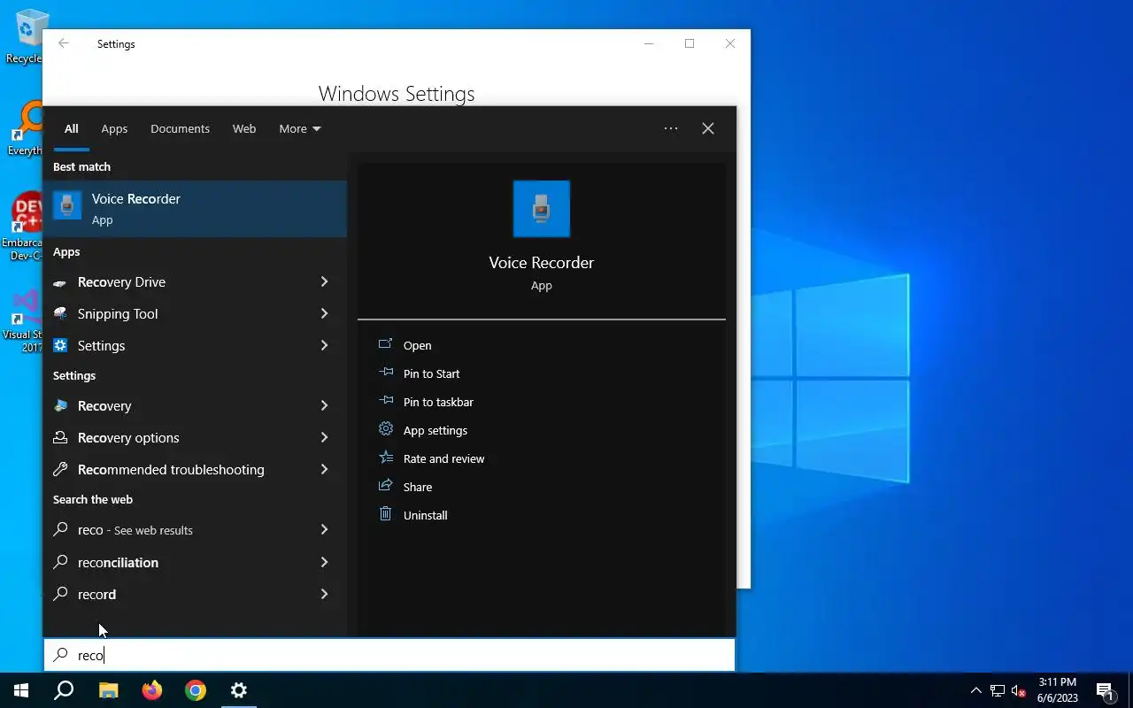
Task: Expand the reco web results chevron
Action: 324,529
